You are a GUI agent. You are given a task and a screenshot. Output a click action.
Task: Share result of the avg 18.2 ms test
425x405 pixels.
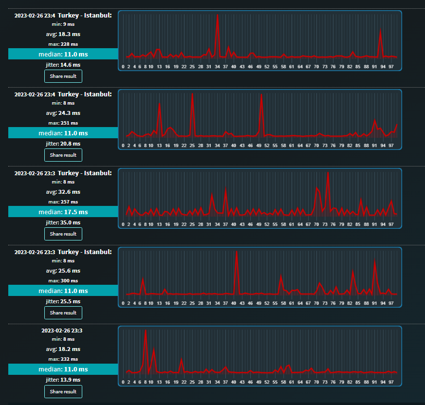coord(63,392)
